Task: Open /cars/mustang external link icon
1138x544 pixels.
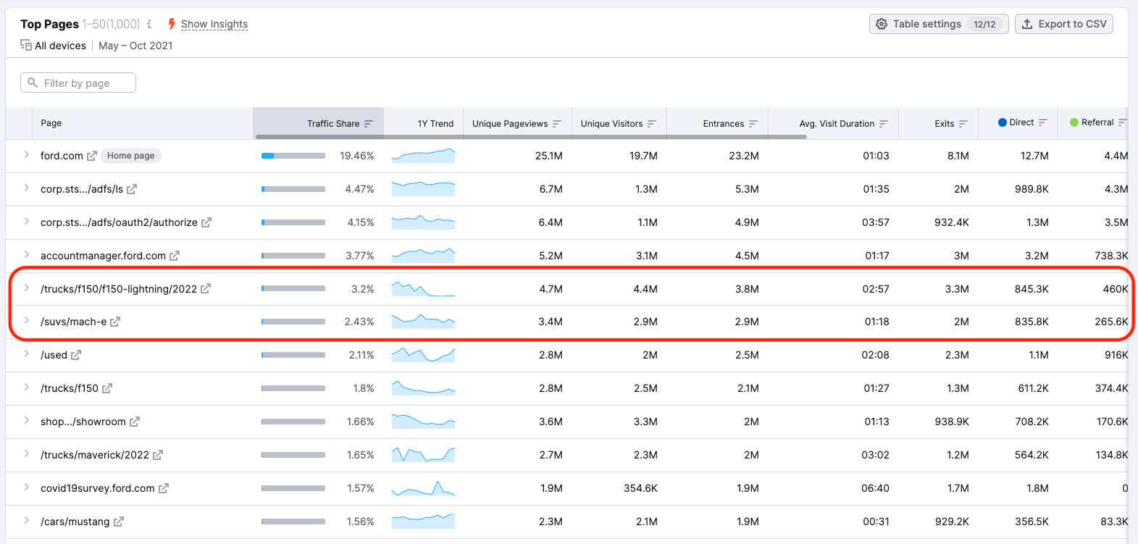Action: click(x=119, y=522)
